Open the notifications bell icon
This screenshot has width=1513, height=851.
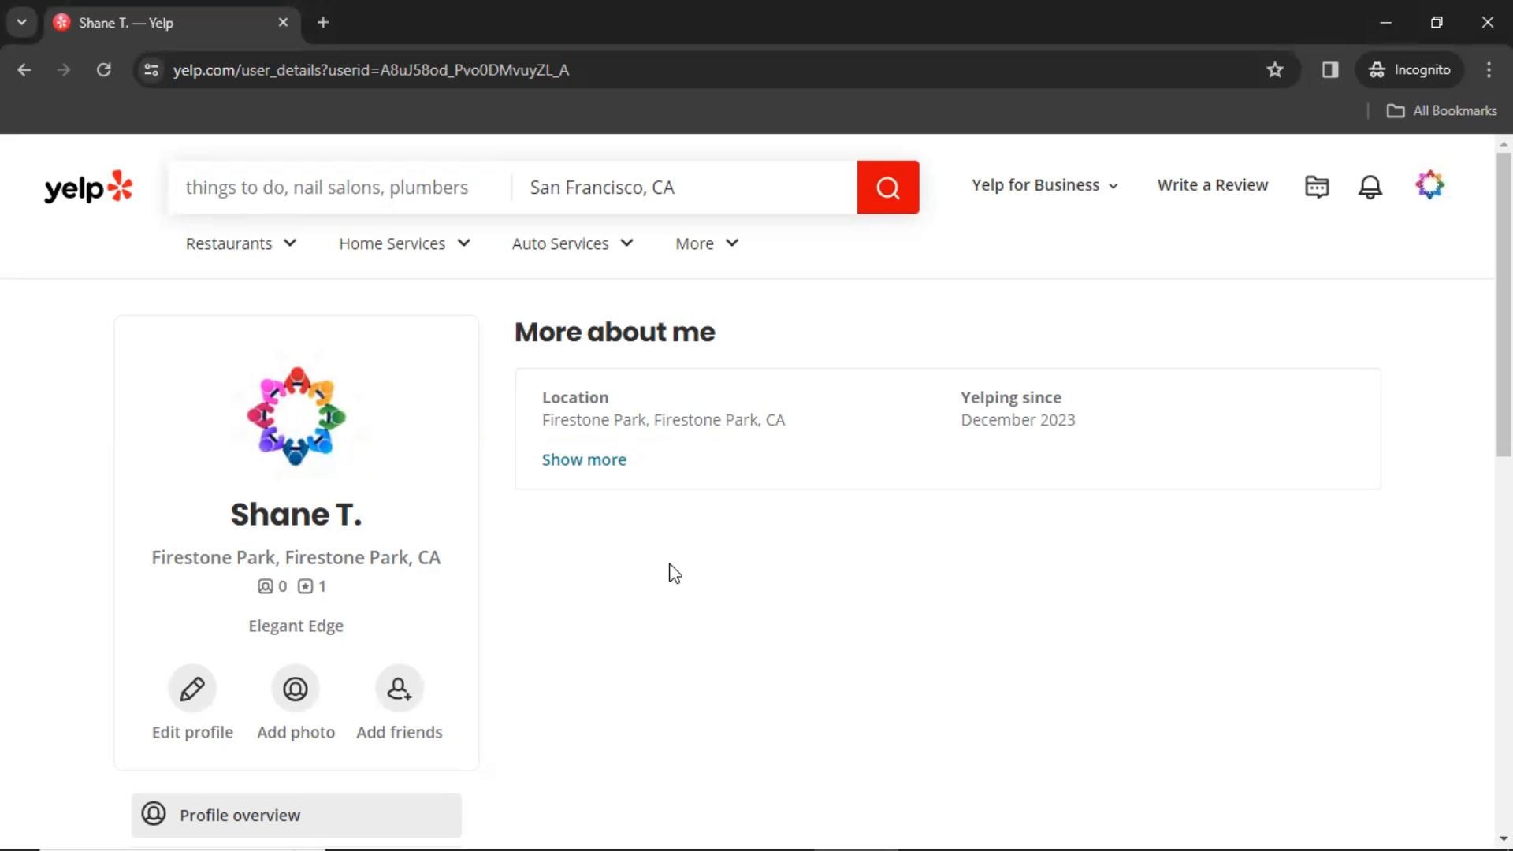click(1370, 186)
